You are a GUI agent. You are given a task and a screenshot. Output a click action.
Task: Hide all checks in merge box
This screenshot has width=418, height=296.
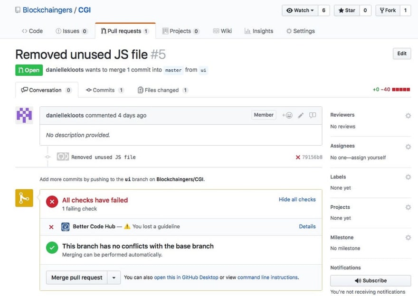[297, 199]
